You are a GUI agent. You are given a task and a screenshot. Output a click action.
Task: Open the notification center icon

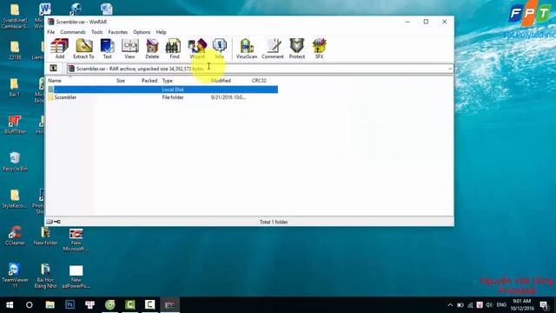[x=545, y=305]
